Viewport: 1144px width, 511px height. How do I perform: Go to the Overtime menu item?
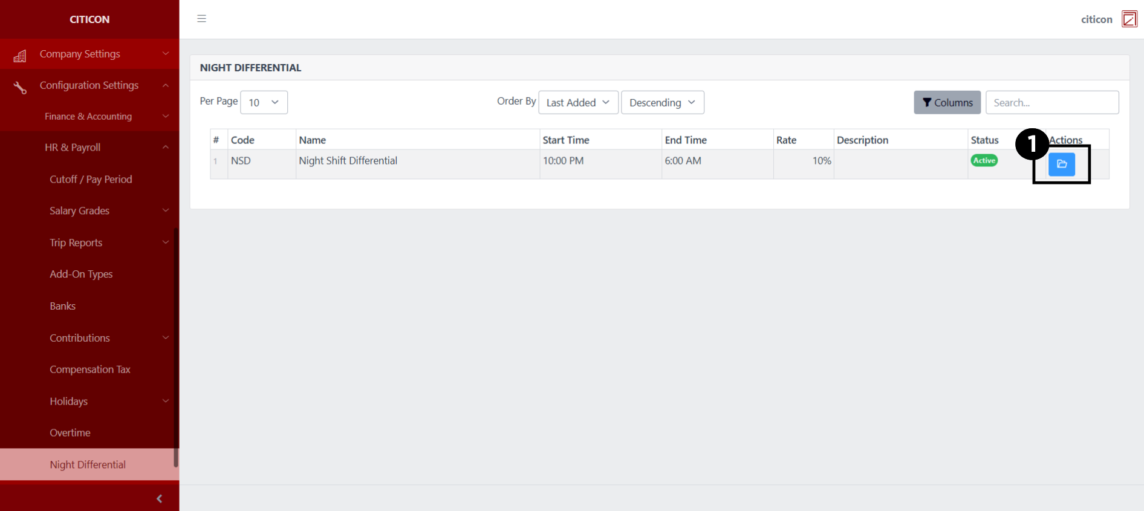[x=70, y=432]
